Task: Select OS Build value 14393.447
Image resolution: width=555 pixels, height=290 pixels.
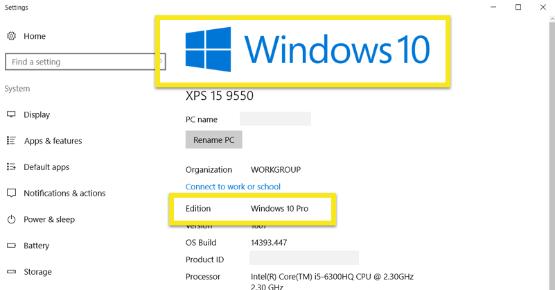Action: [269, 243]
